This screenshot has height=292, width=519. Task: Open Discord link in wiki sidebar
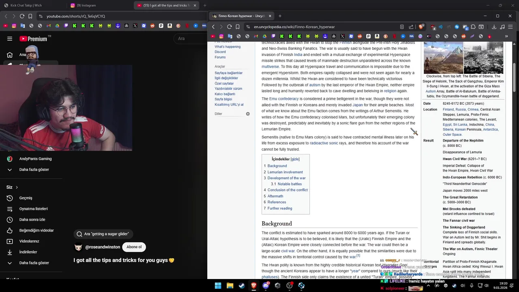tap(220, 52)
